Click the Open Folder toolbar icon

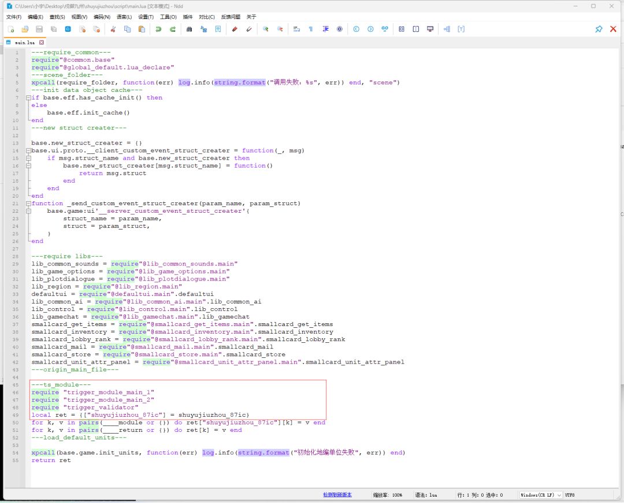coord(25,29)
